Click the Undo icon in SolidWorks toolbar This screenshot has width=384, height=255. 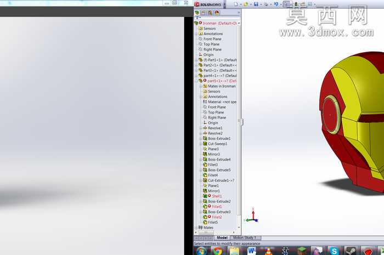point(276,4)
